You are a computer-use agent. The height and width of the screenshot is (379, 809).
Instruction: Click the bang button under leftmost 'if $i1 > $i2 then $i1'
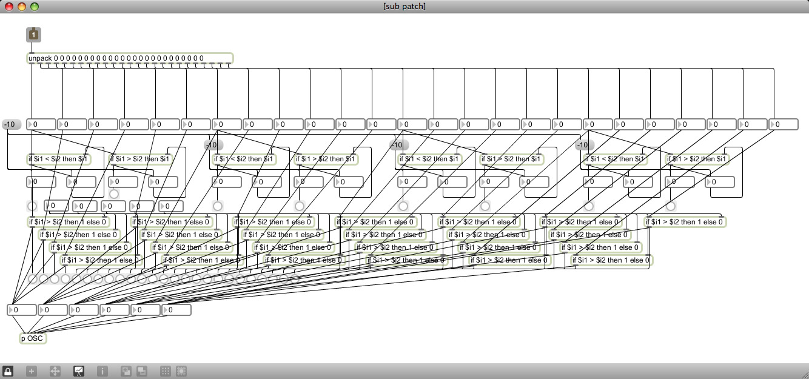(x=114, y=194)
